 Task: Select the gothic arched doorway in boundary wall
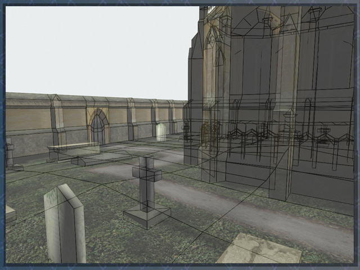point(98,127)
